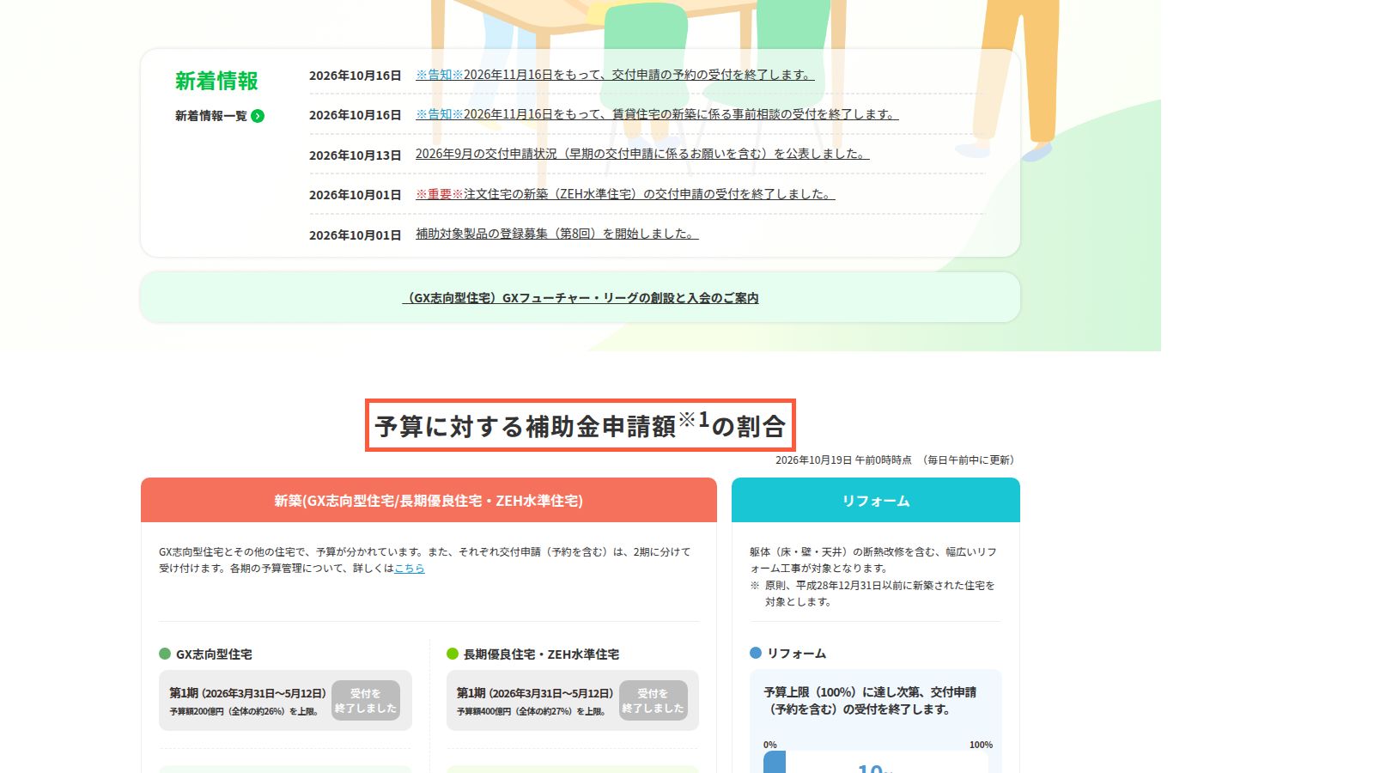Viewport: 1374px width, 773px height.
Task: Open the 注文住宅の新築（ZEH水準住宅）受付終了 link
Action: (x=625, y=194)
